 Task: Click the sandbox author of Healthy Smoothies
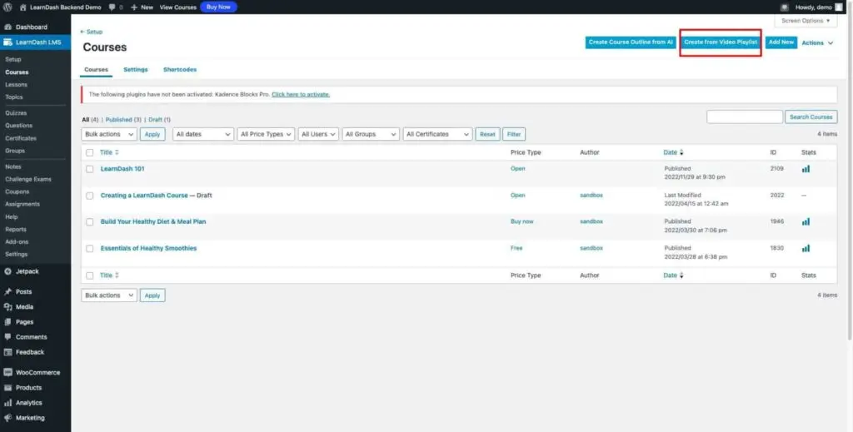pos(591,248)
